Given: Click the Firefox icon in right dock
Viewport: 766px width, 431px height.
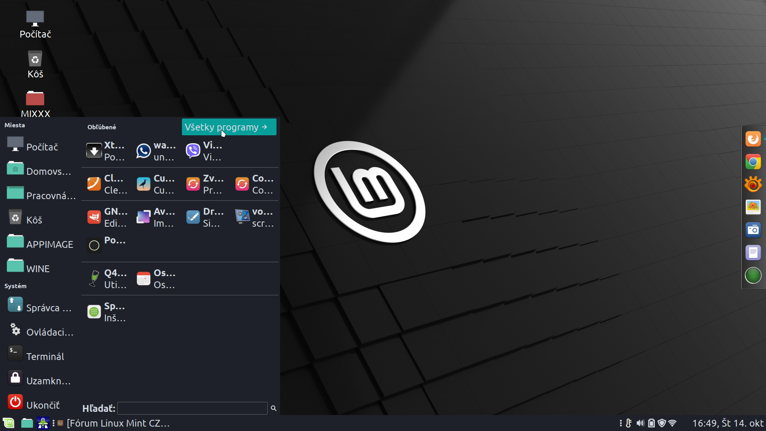Looking at the screenshot, I should [x=753, y=139].
